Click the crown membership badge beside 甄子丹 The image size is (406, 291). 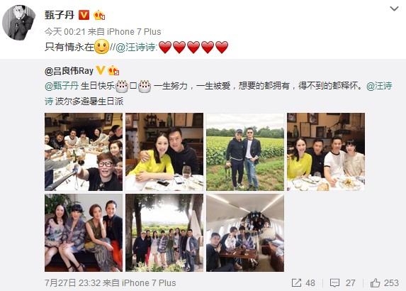99,15
